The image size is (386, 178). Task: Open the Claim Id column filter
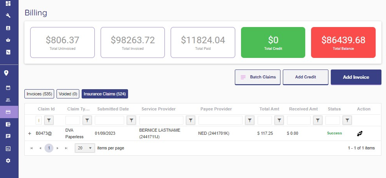(x=49, y=120)
